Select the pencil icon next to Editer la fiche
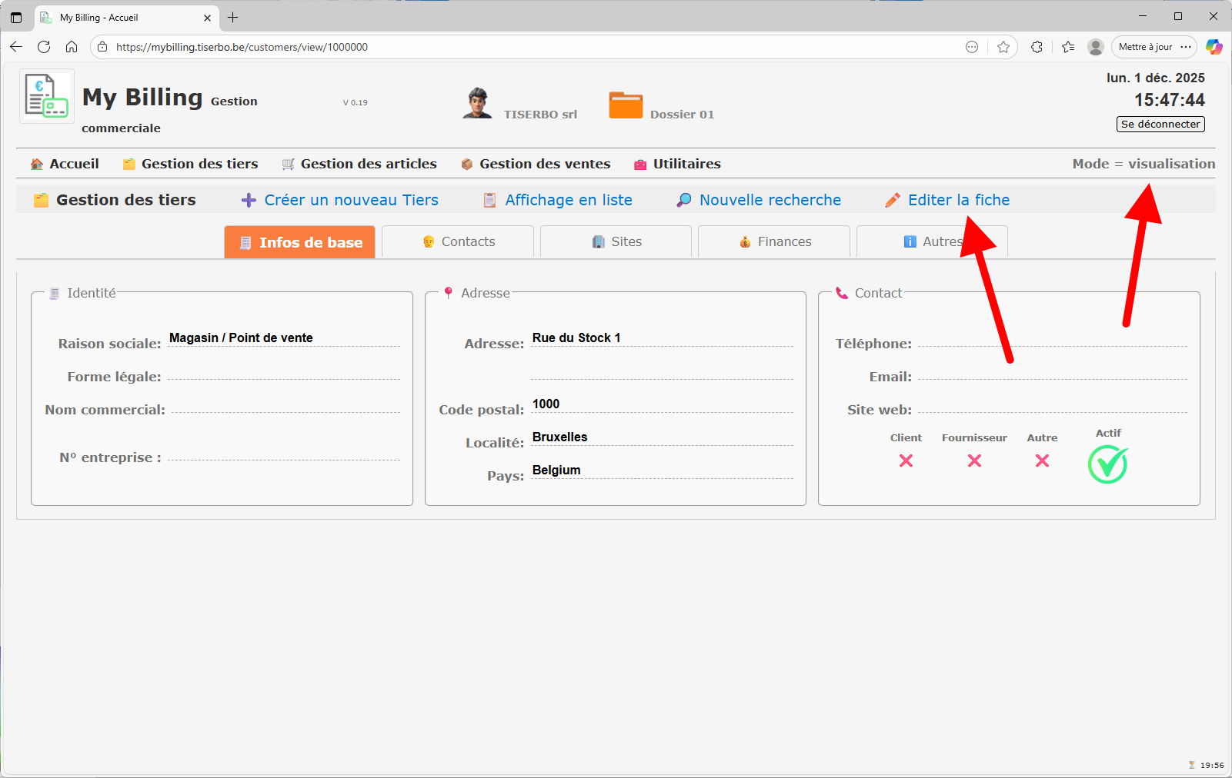This screenshot has height=778, width=1232. click(x=893, y=200)
